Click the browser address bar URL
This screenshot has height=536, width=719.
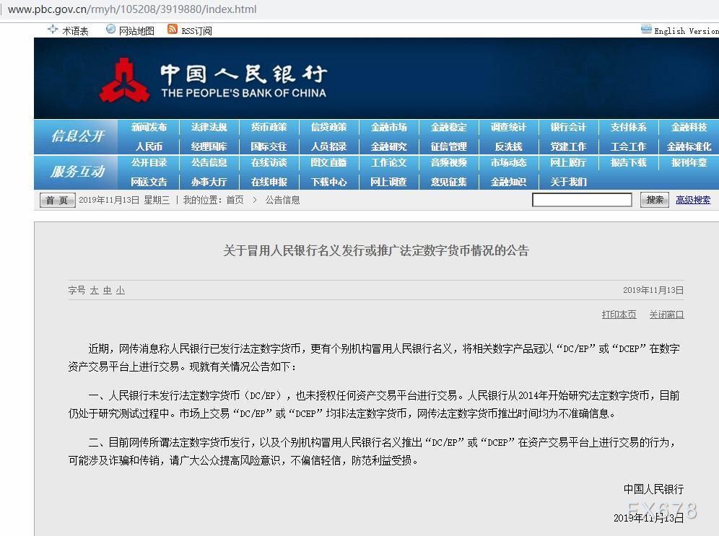pos(132,9)
